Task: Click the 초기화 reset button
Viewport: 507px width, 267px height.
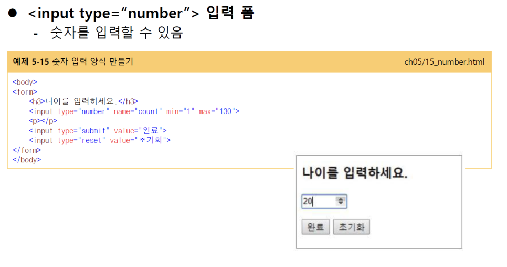Action: (352, 227)
